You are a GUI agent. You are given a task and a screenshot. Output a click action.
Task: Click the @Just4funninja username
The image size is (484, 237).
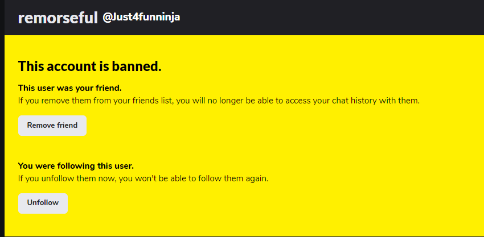[x=141, y=18]
